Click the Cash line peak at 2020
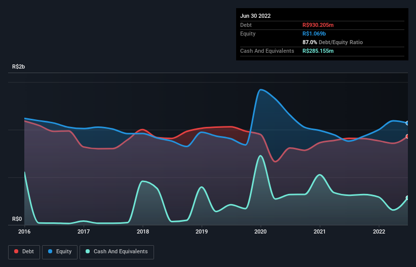The height and width of the screenshot is (267, 416). pyautogui.click(x=260, y=156)
